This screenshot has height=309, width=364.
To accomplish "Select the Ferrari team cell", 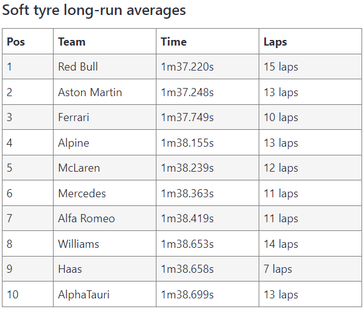I will (x=105, y=117).
